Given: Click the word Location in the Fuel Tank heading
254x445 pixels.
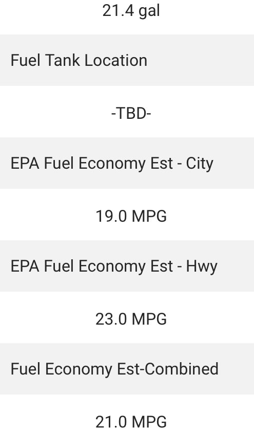Looking at the screenshot, I should pos(116,60).
